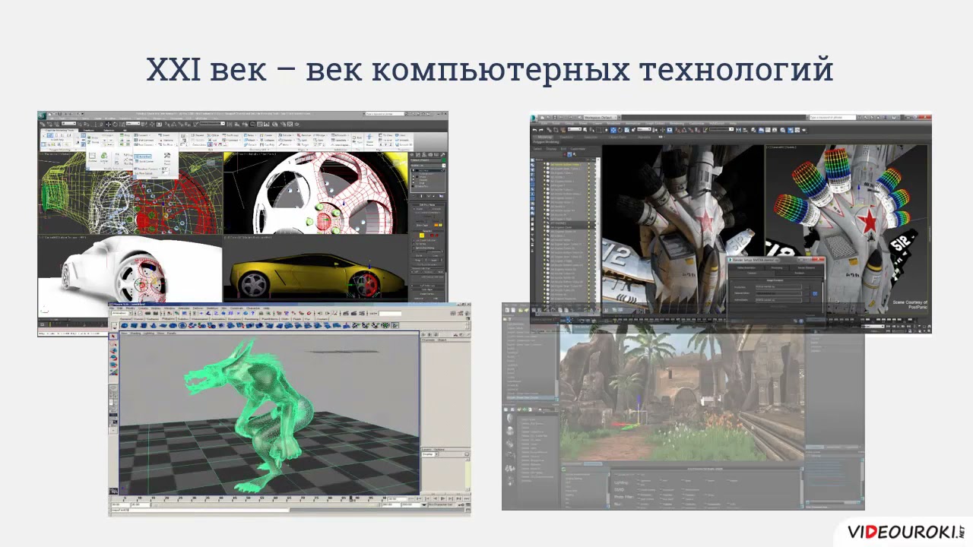The image size is (973, 547).
Task: Click Extrude in car window ribbon
Action: [287, 134]
